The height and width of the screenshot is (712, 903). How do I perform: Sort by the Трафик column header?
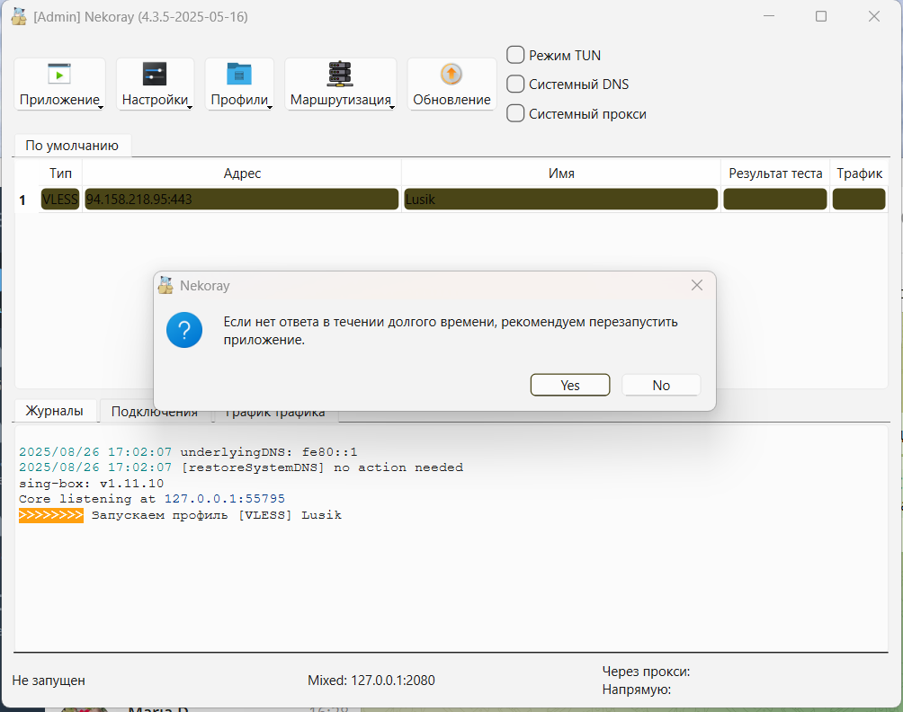point(859,174)
